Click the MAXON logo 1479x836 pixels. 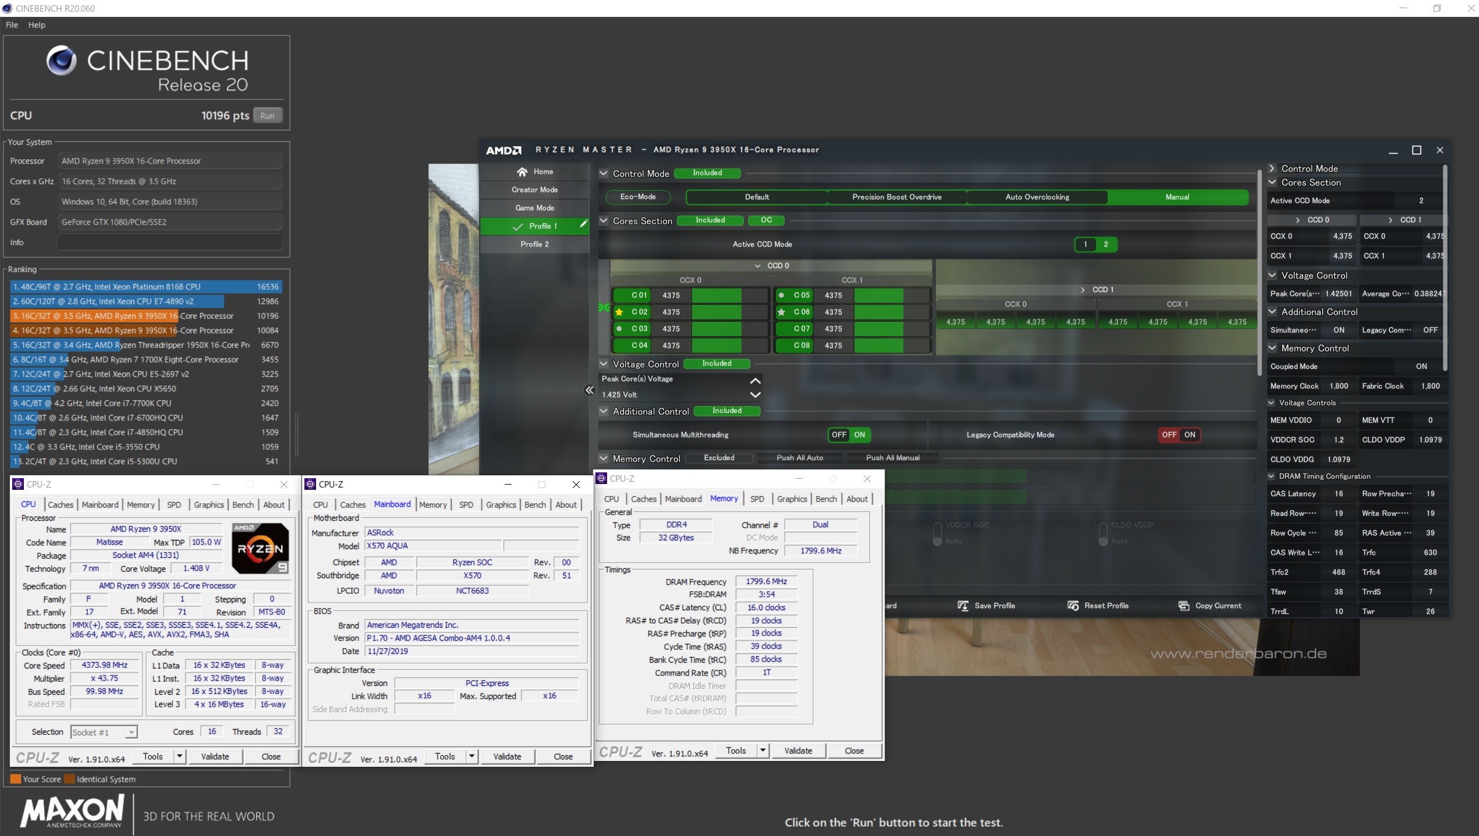(72, 812)
